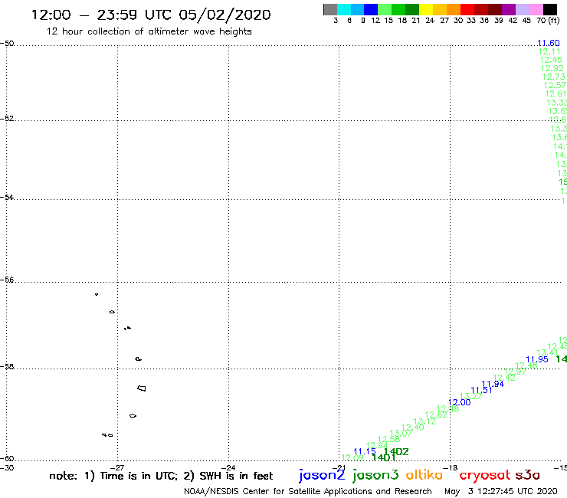Click the longitude label -24
The image size is (567, 498).
(228, 467)
